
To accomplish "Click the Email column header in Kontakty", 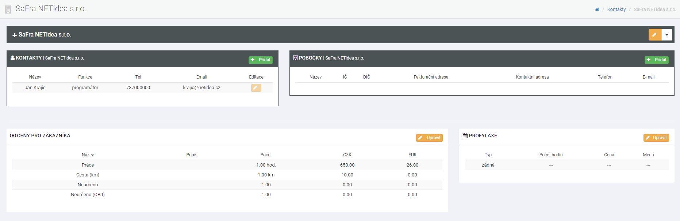I will (201, 77).
